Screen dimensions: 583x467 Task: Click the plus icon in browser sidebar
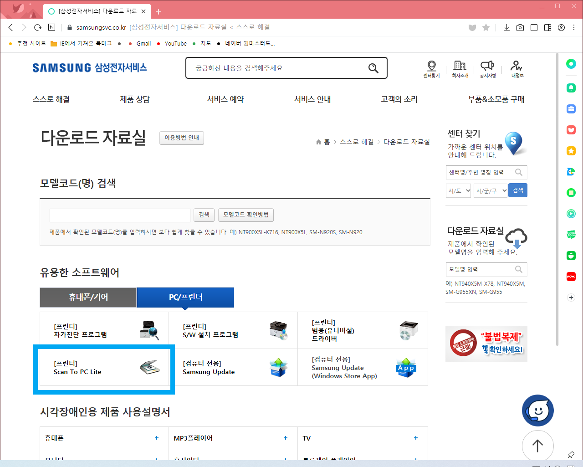(x=571, y=298)
